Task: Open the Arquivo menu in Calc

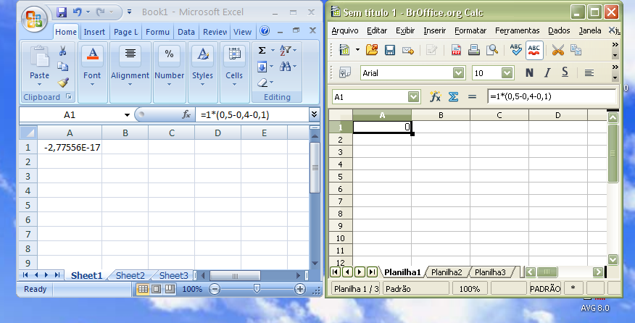Action: [344, 30]
